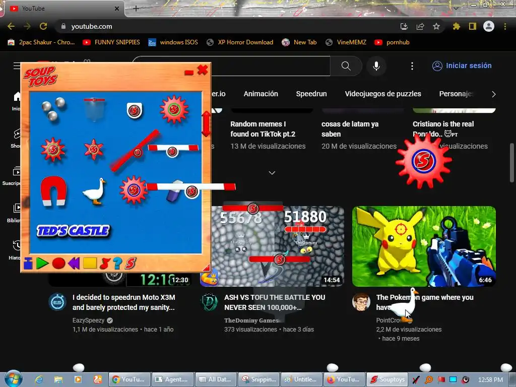
Task: Click the taskbar clock showing 12:58 PM
Action: (490, 379)
